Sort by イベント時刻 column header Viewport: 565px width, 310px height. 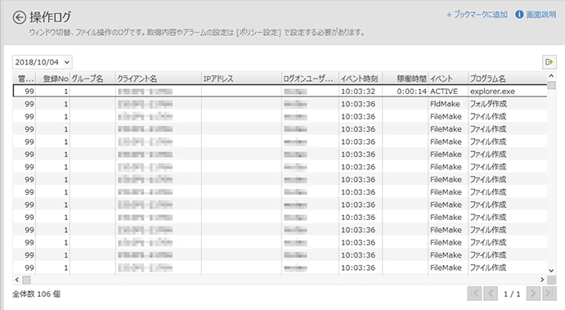[x=361, y=79]
